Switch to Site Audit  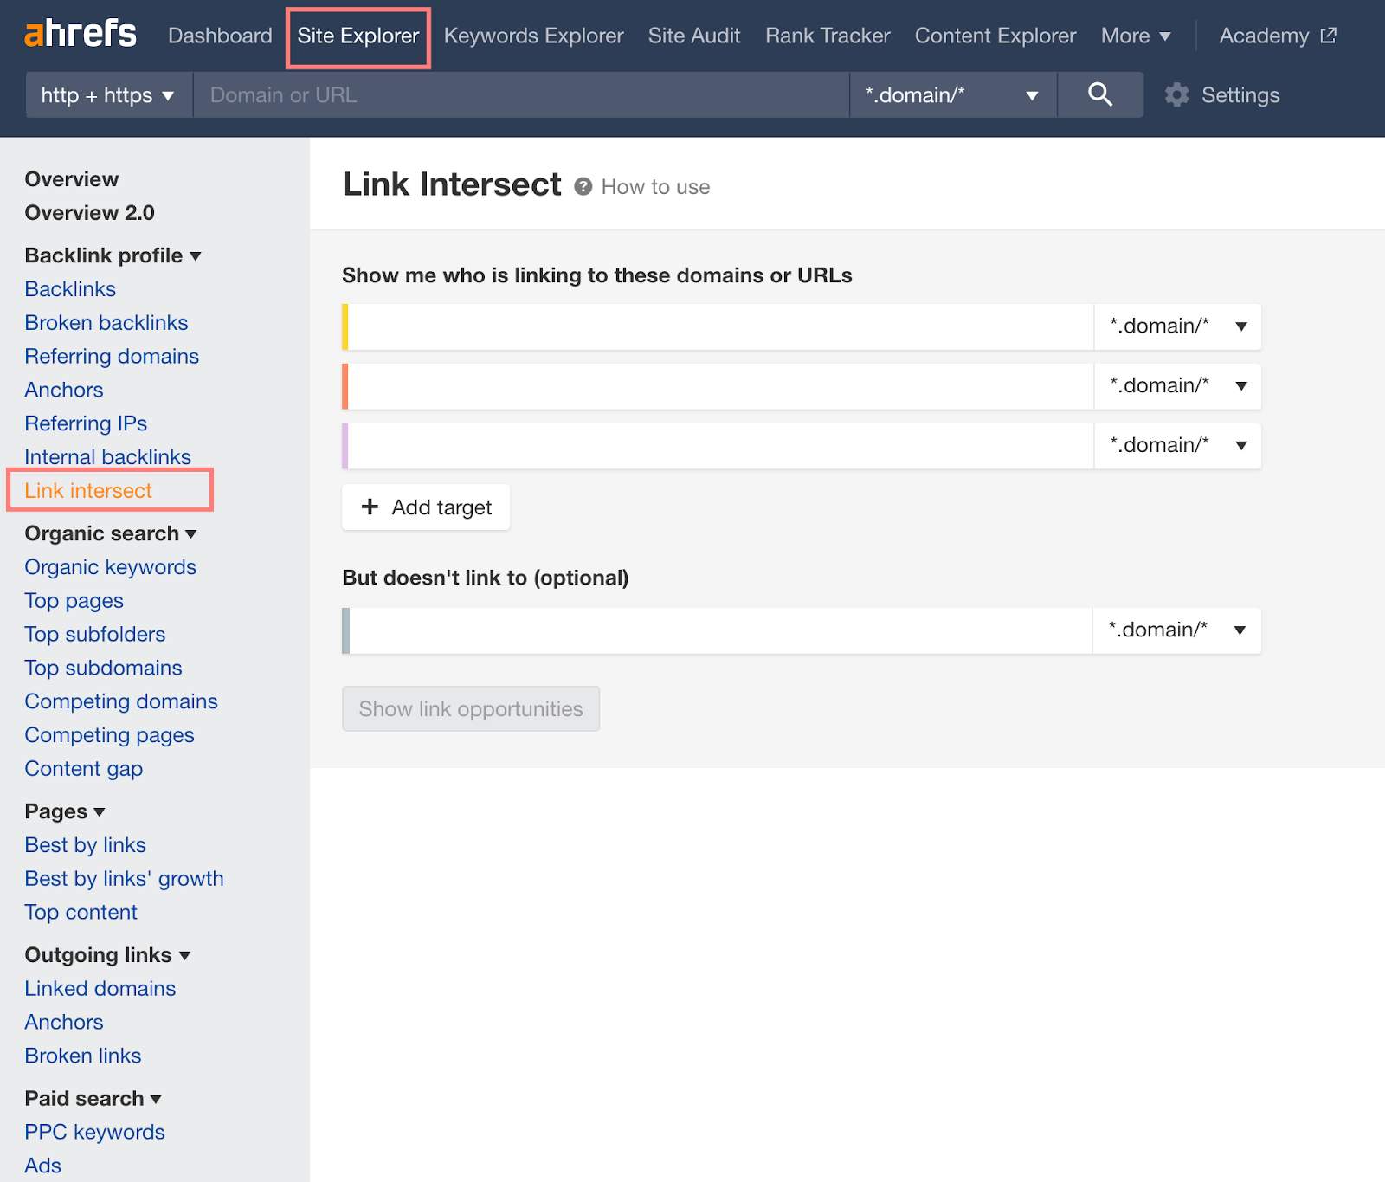(694, 36)
